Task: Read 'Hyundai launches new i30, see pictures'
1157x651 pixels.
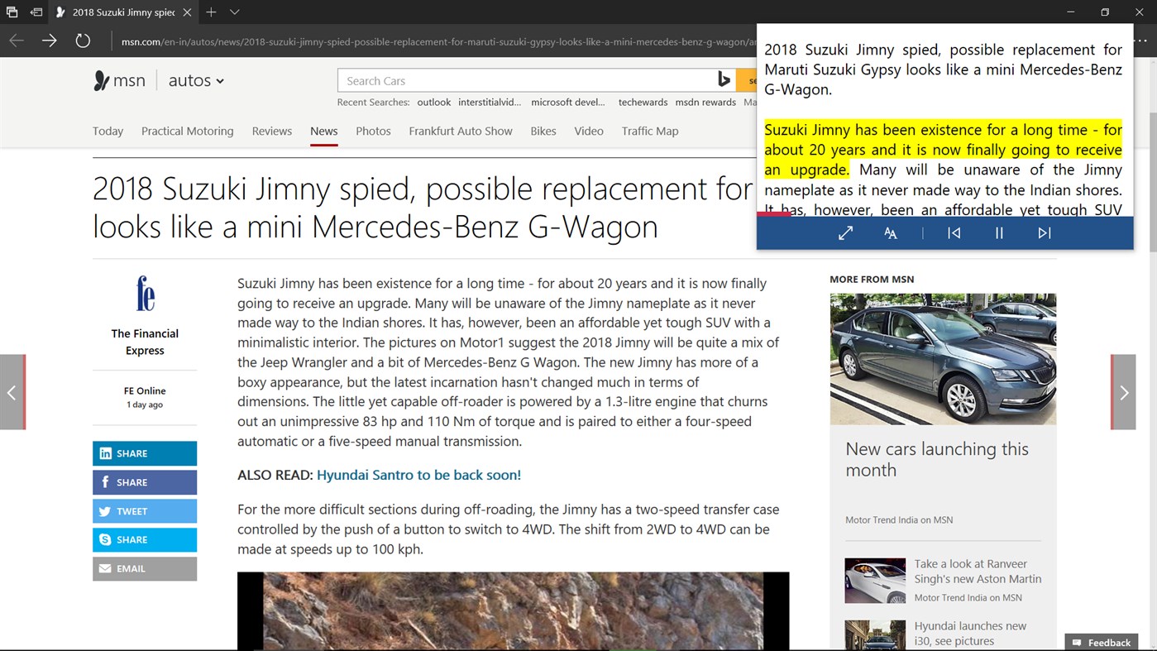Action: [x=970, y=634]
